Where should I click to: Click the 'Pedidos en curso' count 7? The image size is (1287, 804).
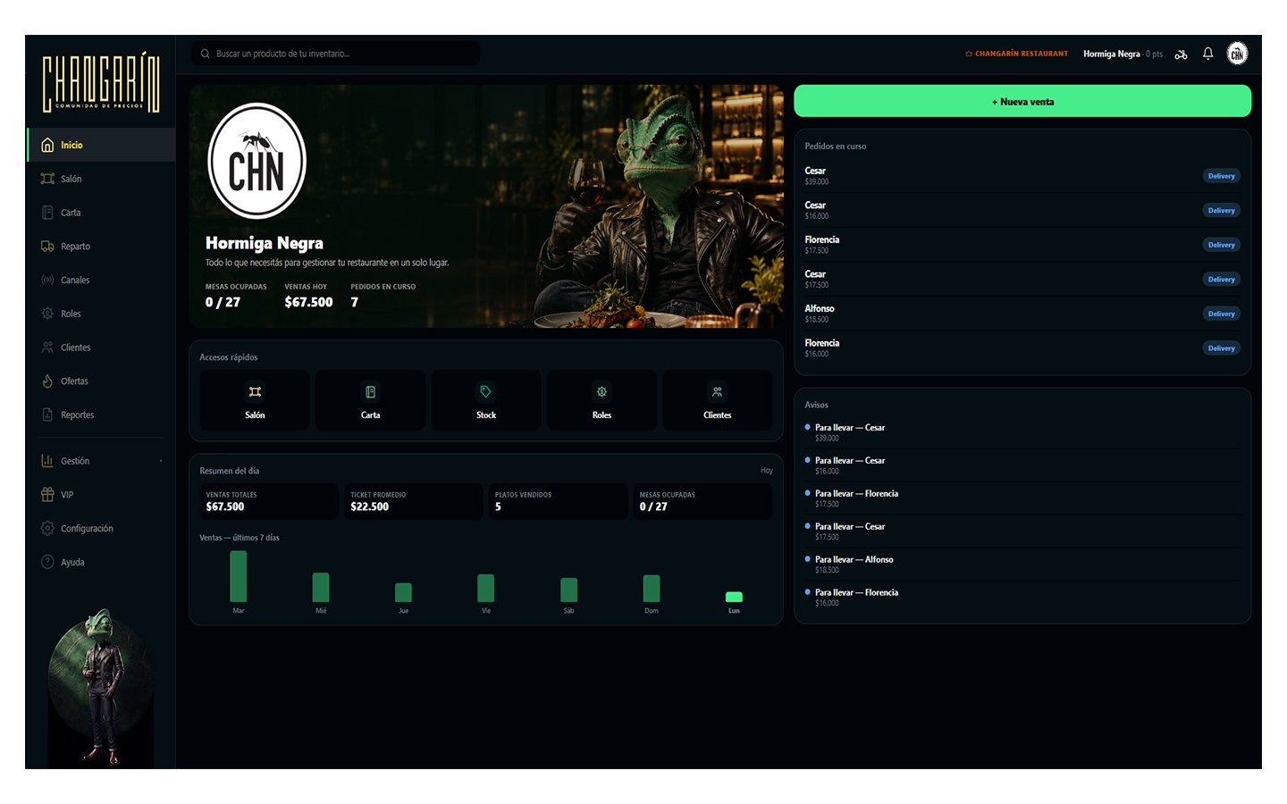pos(355,302)
